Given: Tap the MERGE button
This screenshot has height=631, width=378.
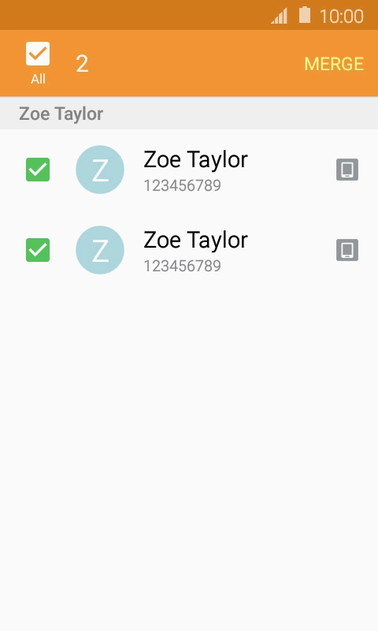Looking at the screenshot, I should coord(334,64).
